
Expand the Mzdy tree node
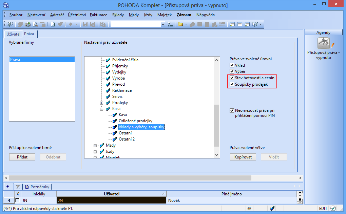pos(95,146)
